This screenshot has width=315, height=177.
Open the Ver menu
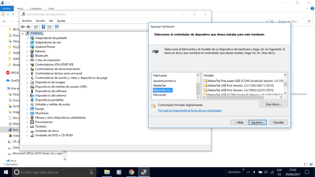(x=51, y=21)
